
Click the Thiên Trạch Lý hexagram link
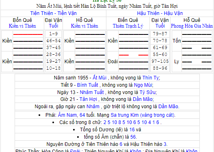pyautogui.click(x=128, y=26)
